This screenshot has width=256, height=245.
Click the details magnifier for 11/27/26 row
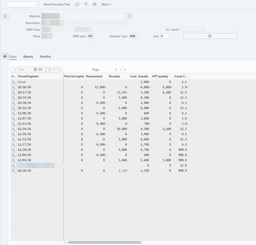[14, 145]
